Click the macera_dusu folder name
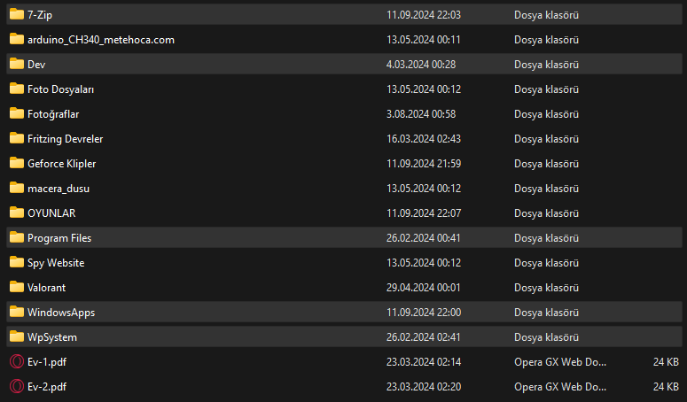The height and width of the screenshot is (402, 687). pos(59,189)
